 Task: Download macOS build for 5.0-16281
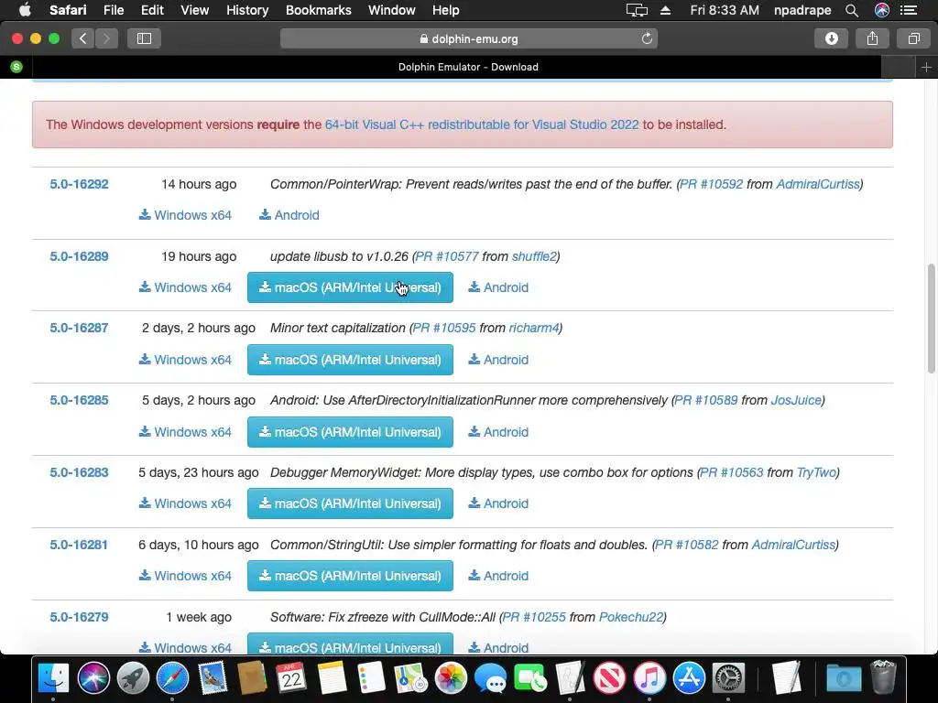click(x=350, y=576)
